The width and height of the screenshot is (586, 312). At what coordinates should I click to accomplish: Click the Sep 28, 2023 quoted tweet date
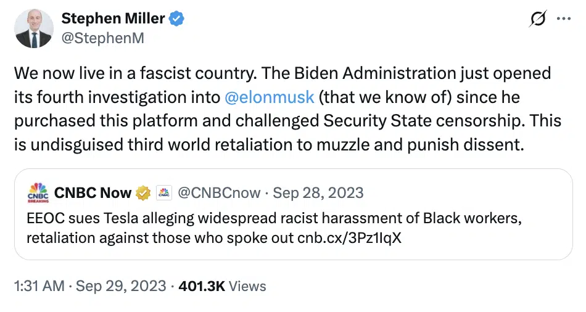(318, 193)
